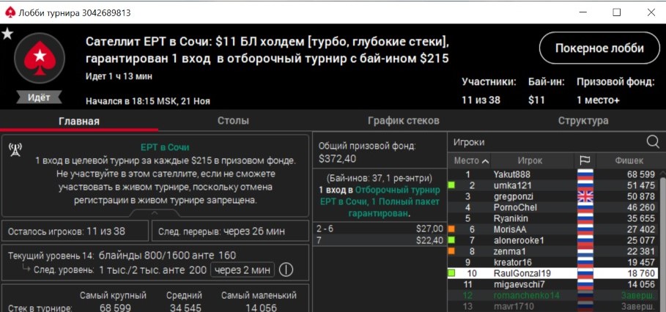Open the EPT в Сочи green link
Viewport: 666px width, 312px height.
pyautogui.click(x=165, y=147)
